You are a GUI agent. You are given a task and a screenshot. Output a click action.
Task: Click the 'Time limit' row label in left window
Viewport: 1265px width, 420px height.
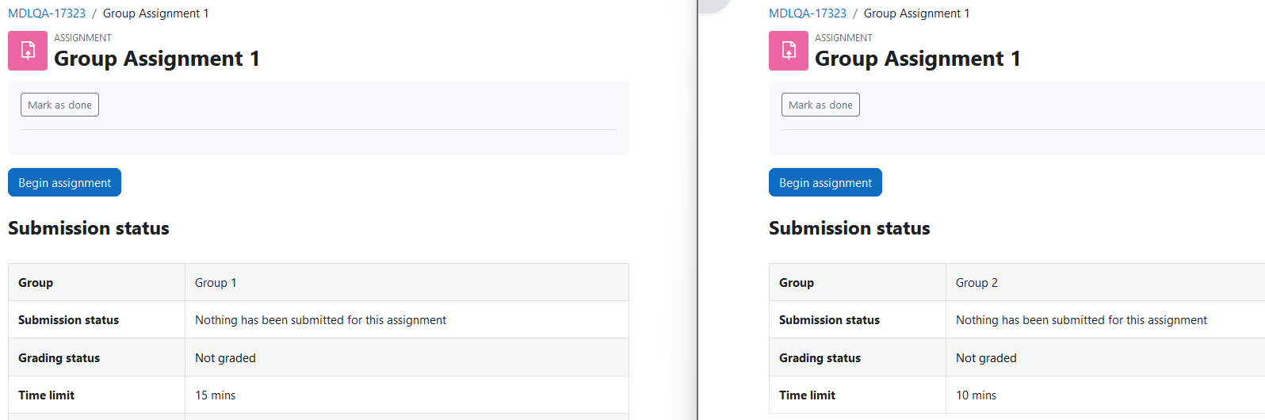47,395
